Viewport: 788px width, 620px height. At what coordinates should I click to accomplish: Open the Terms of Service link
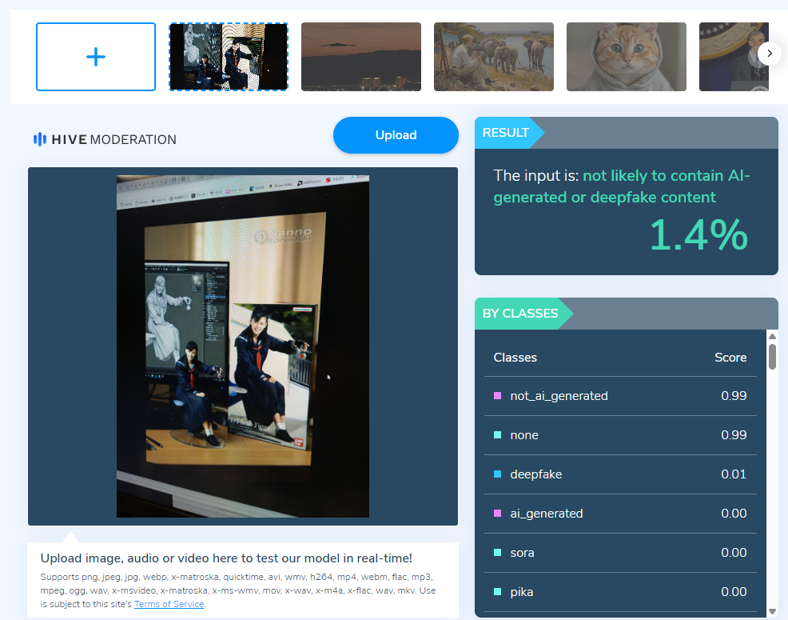[169, 604]
